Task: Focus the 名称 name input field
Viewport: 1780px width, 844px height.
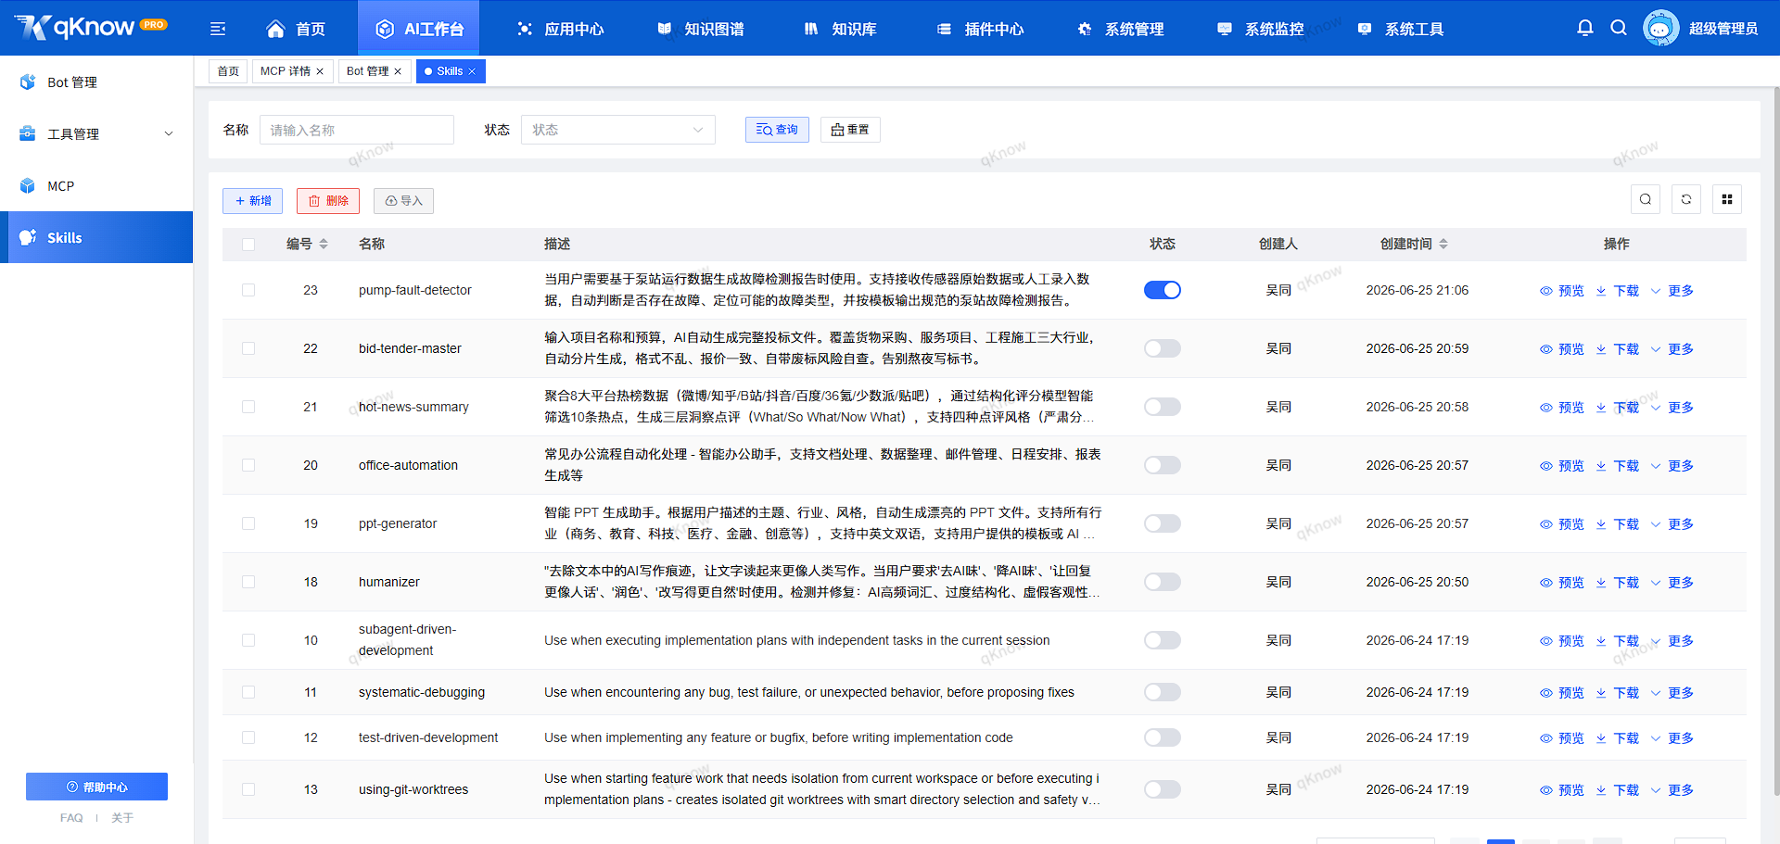Action: [x=357, y=130]
